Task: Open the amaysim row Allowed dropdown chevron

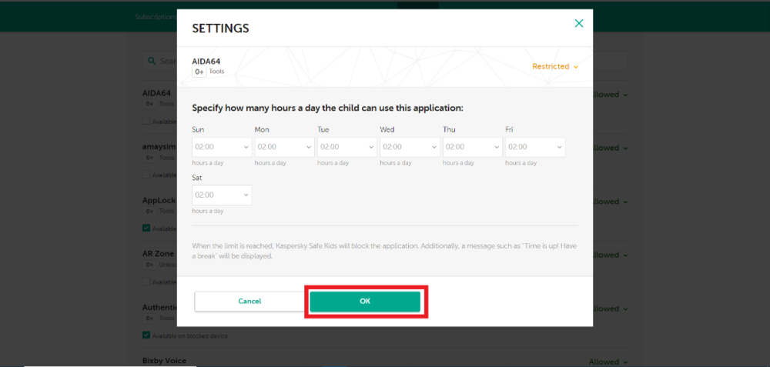Action: 625,148
